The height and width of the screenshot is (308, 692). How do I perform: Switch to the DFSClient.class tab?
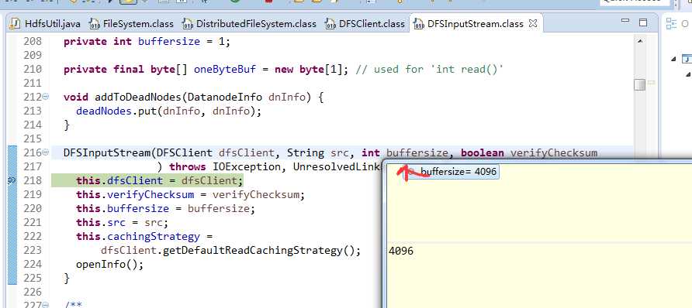click(365, 24)
